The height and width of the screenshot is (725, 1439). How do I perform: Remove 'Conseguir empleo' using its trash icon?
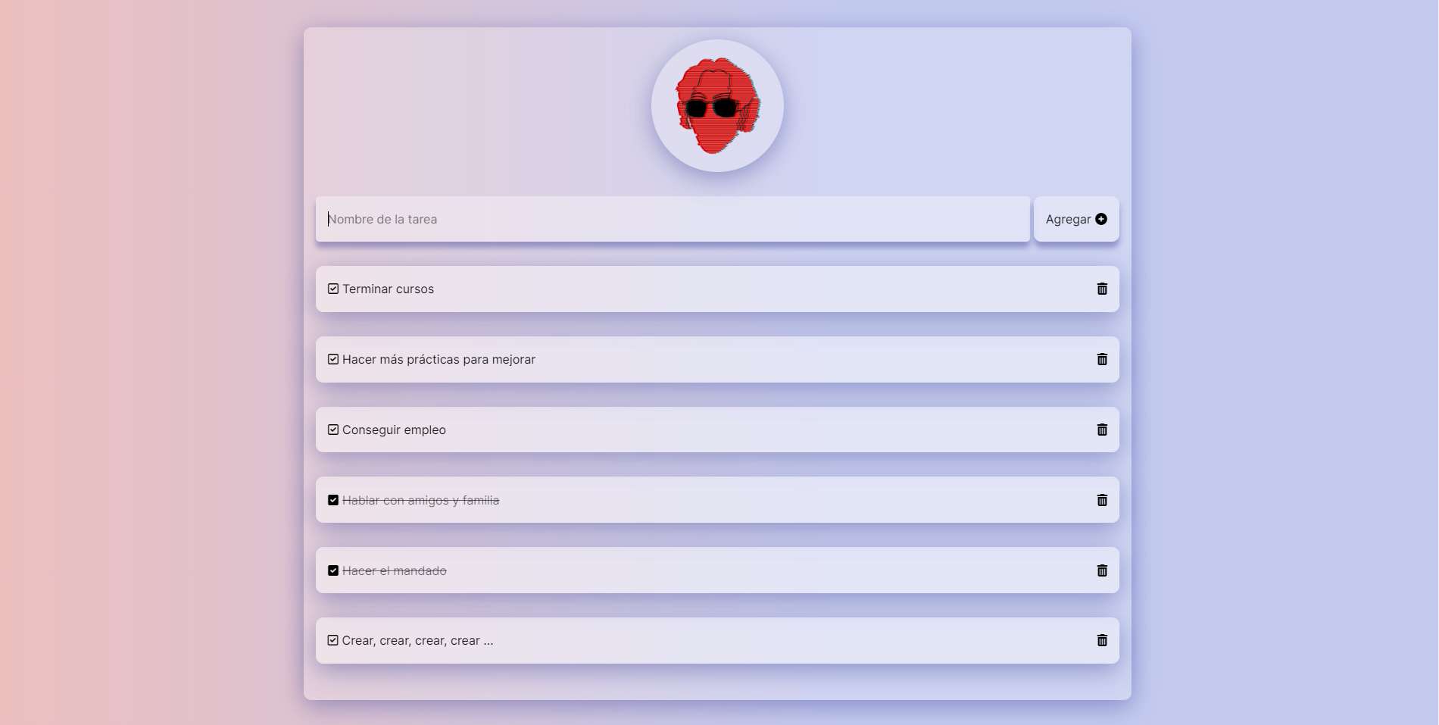pyautogui.click(x=1102, y=430)
